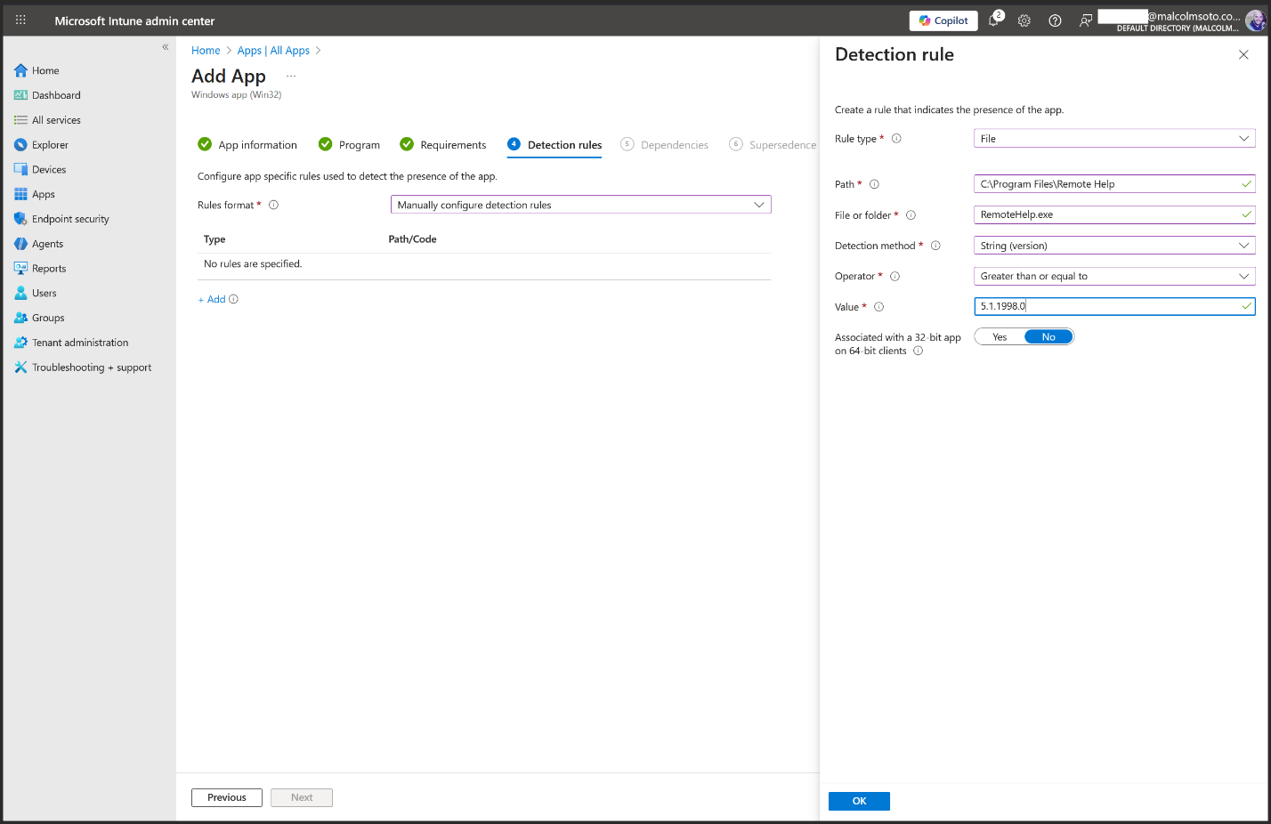Close the Detection rule panel
The width and height of the screenshot is (1271, 824).
pyautogui.click(x=1243, y=55)
